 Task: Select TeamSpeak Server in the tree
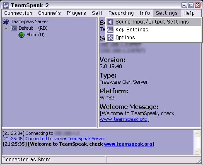(29, 21)
